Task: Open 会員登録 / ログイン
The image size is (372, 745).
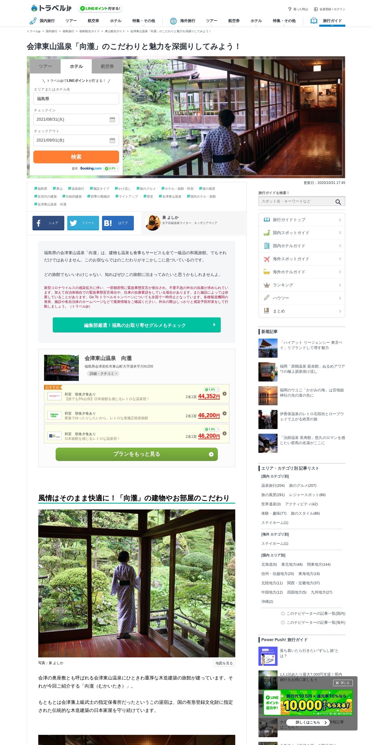Action: 330,9
